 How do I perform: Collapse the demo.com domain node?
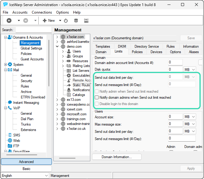(x=57, y=46)
